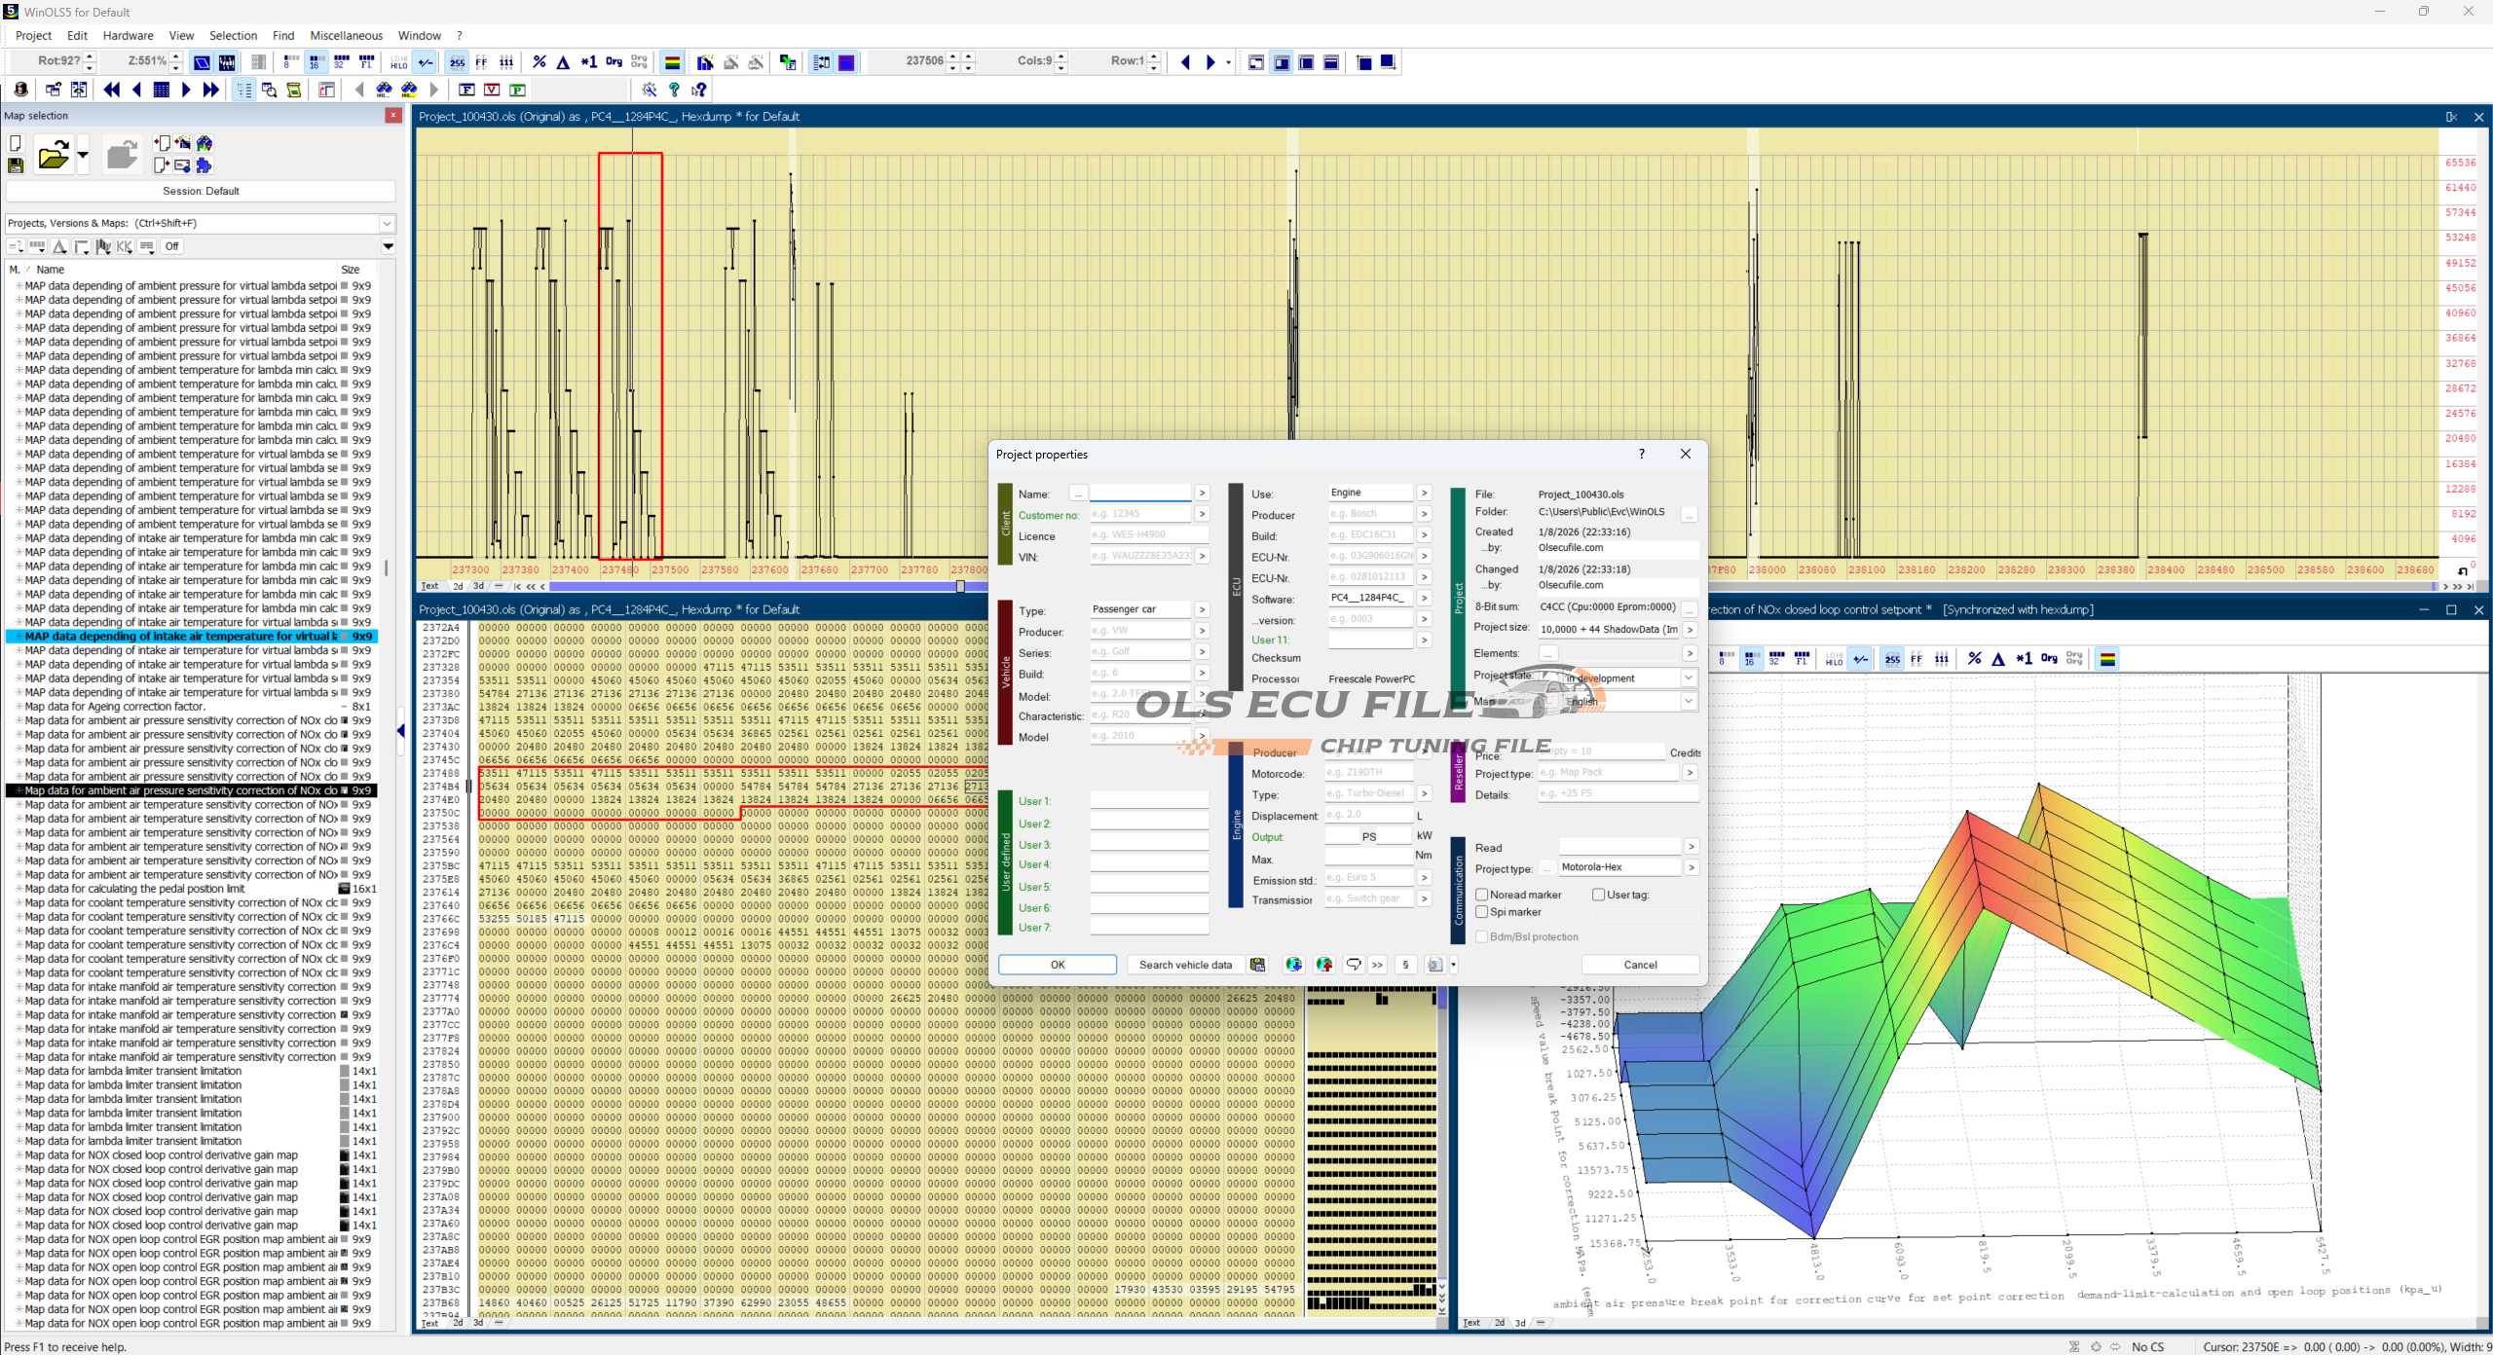This screenshot has height=1355, width=2493.
Task: Click the globe download icon in dialog
Action: point(1293,965)
